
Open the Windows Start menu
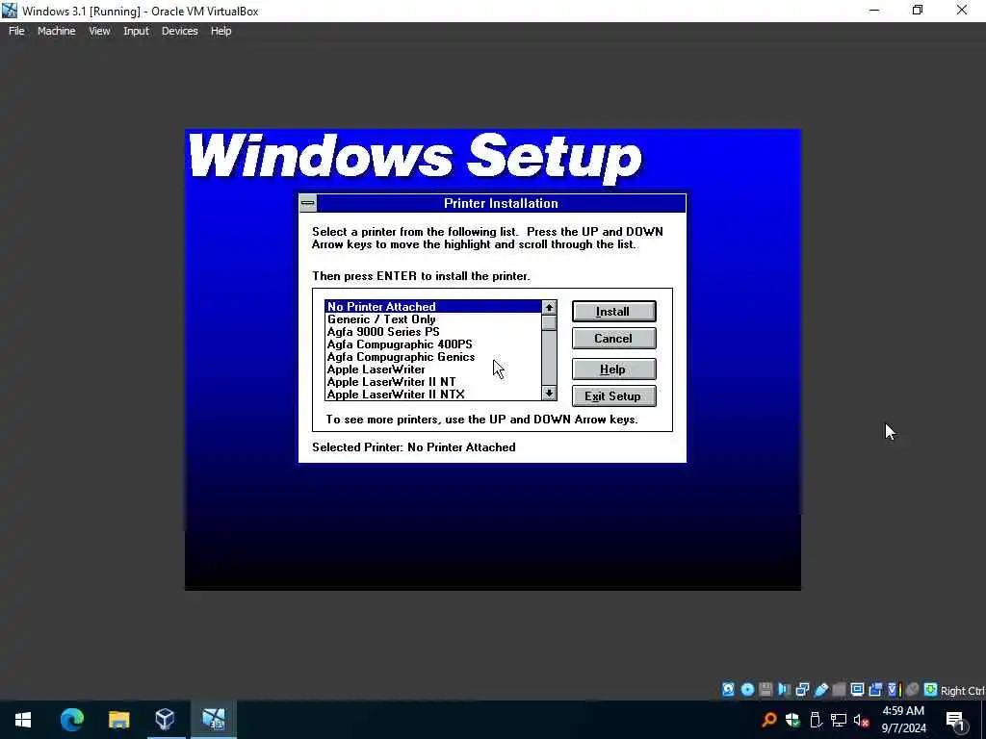[x=23, y=720]
